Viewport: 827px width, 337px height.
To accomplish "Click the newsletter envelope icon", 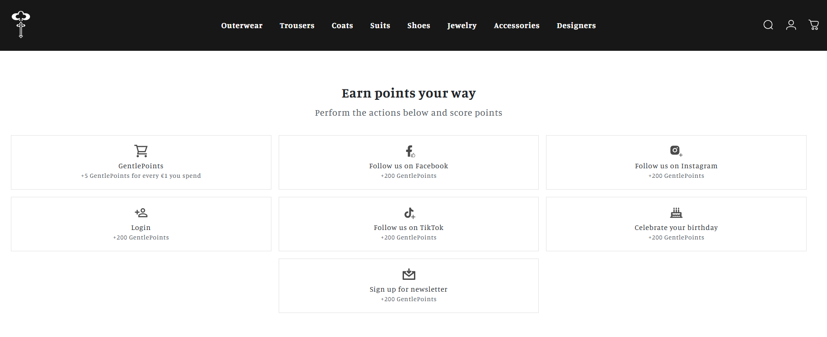I will click(409, 274).
